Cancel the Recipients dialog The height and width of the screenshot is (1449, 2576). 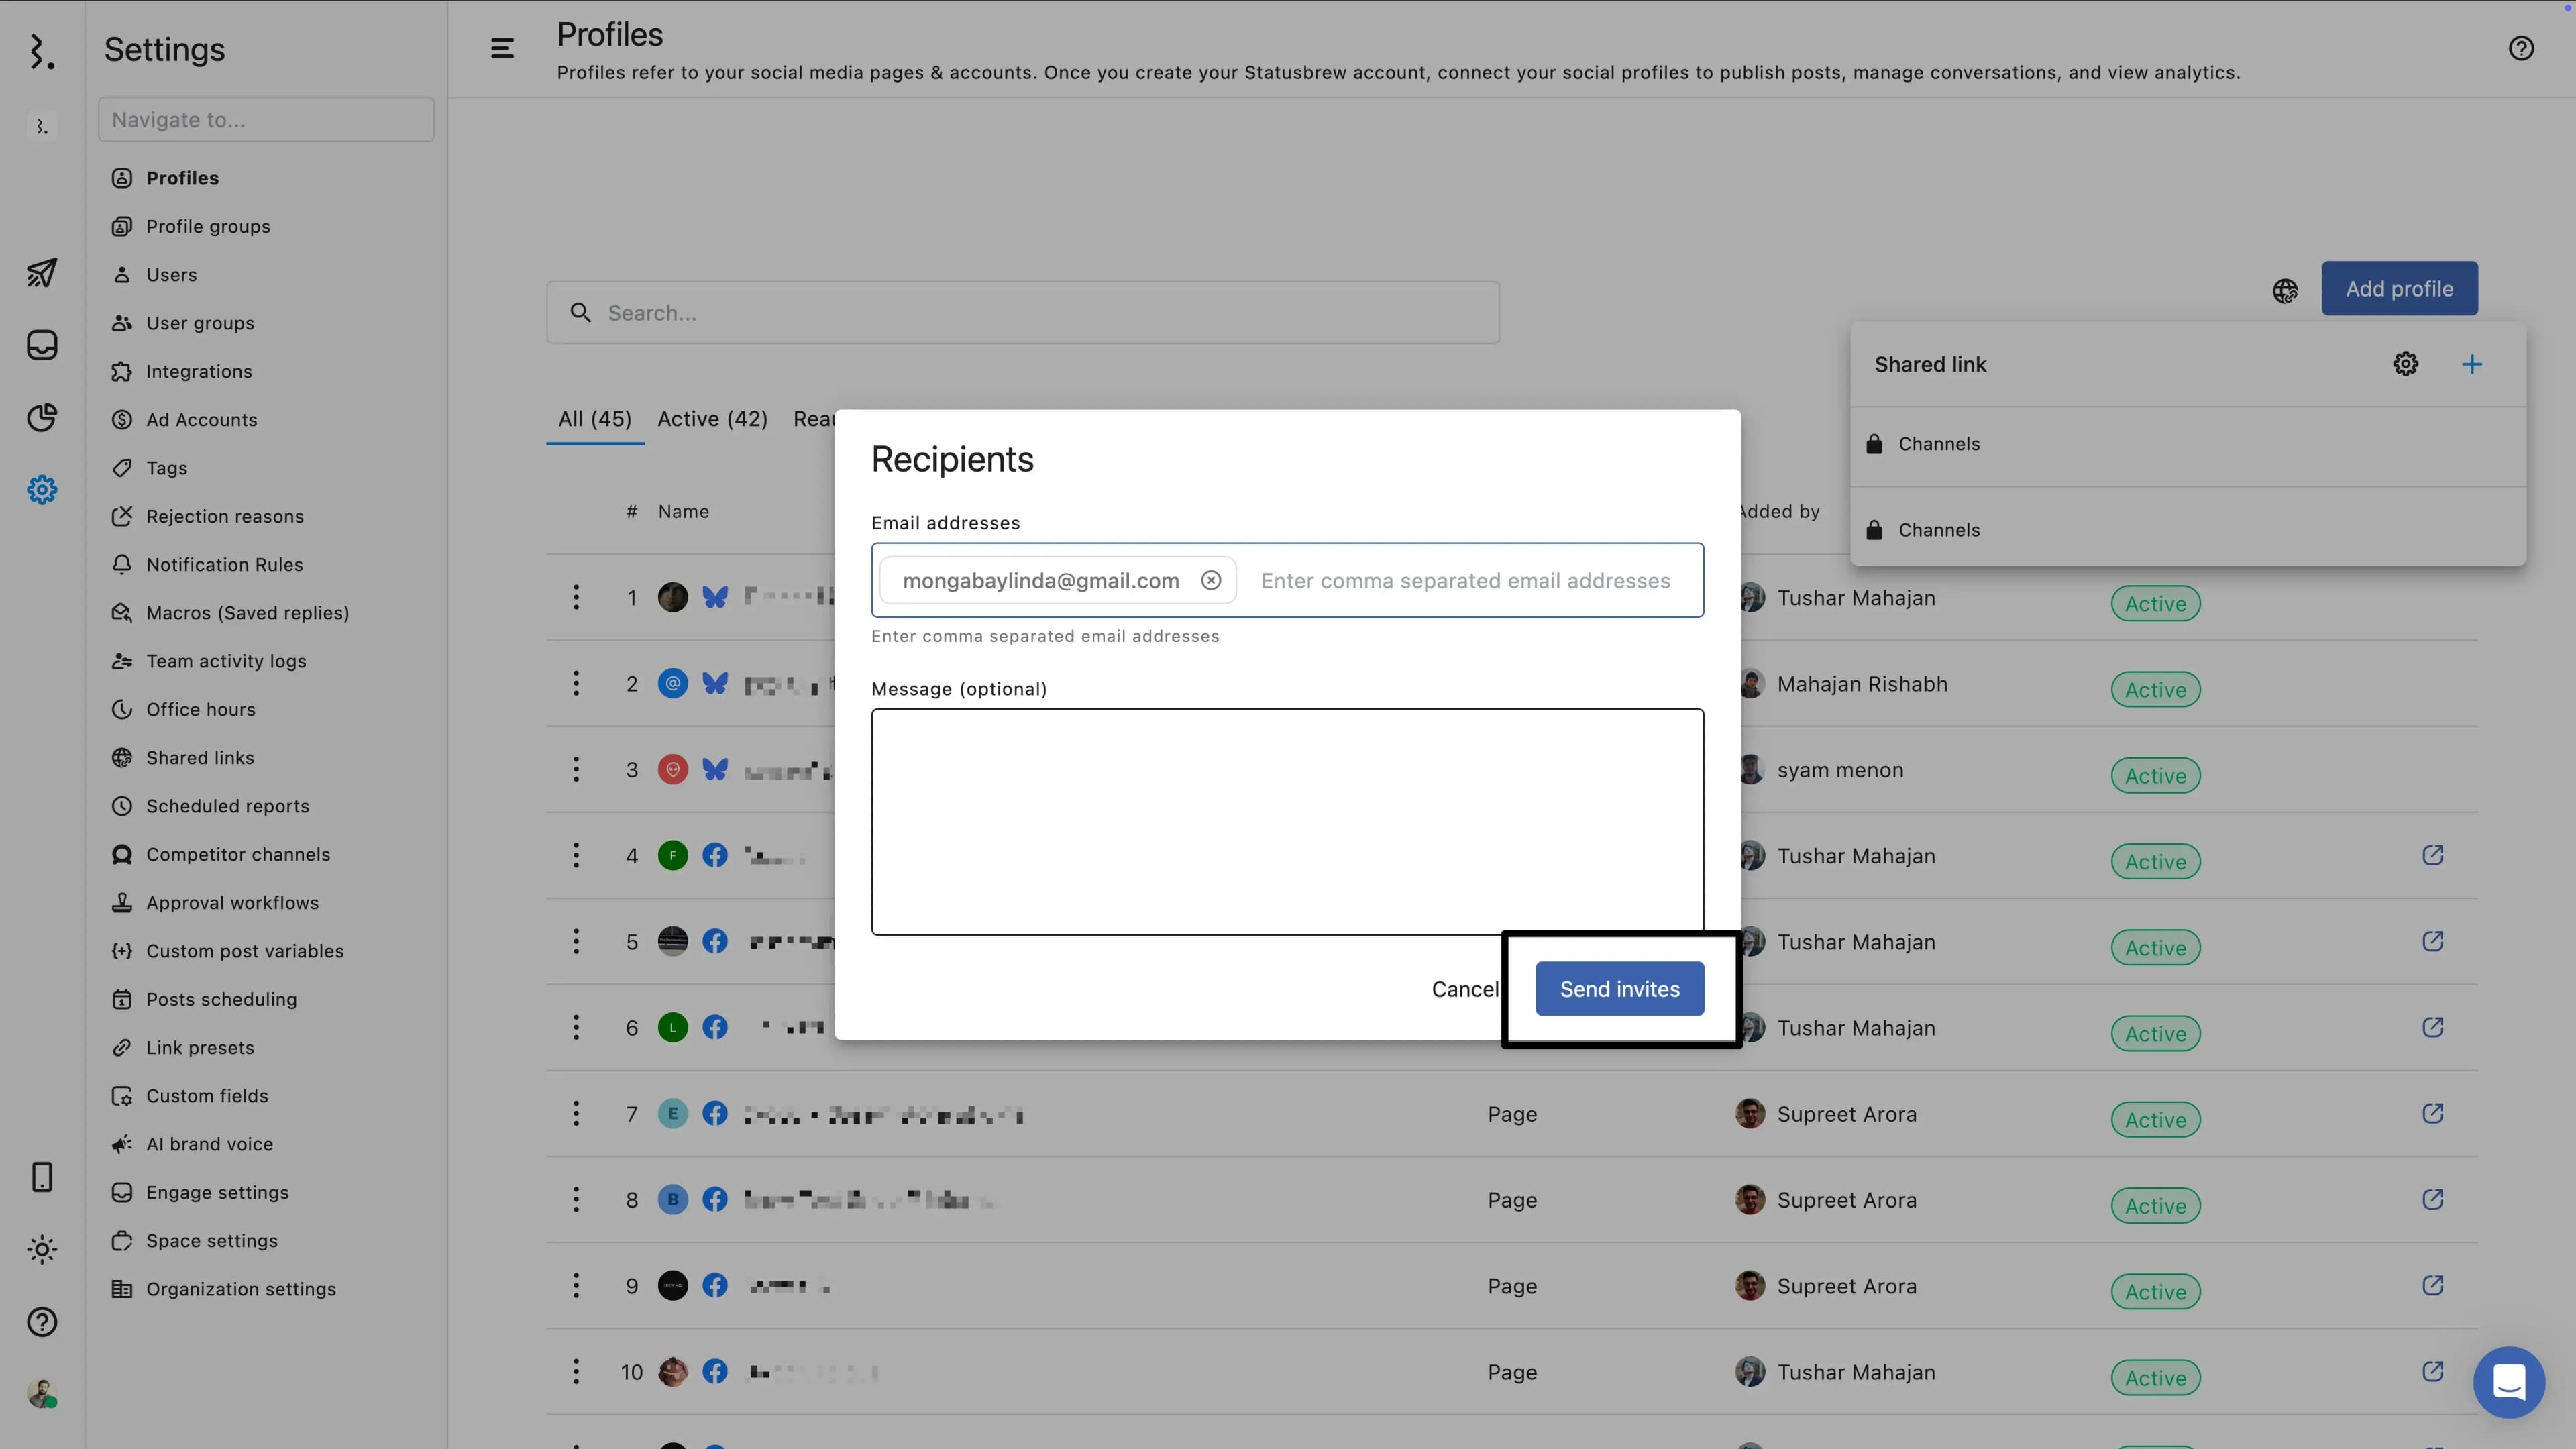pyautogui.click(x=1464, y=988)
